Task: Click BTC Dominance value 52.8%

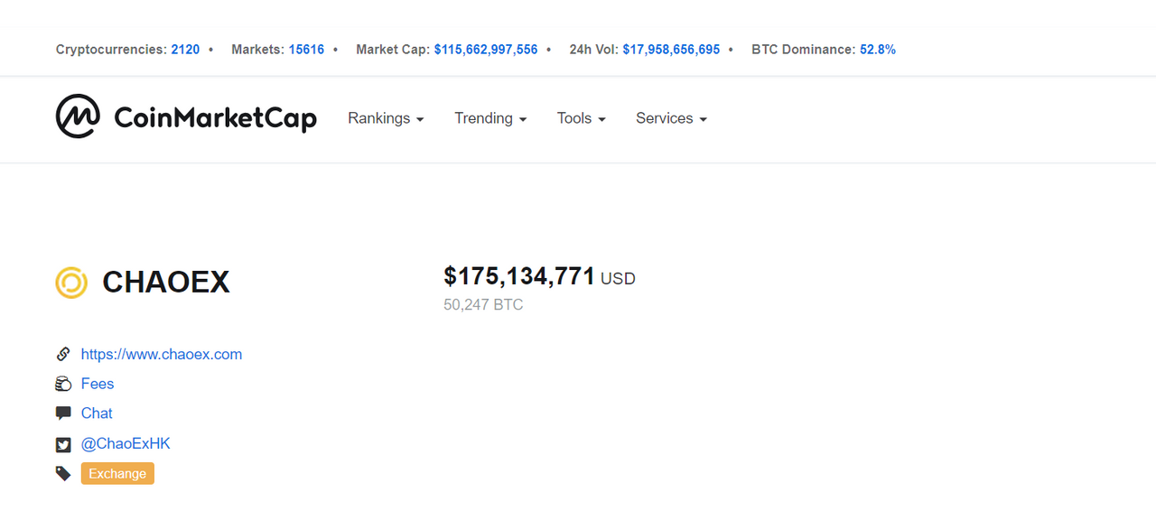Action: (878, 50)
